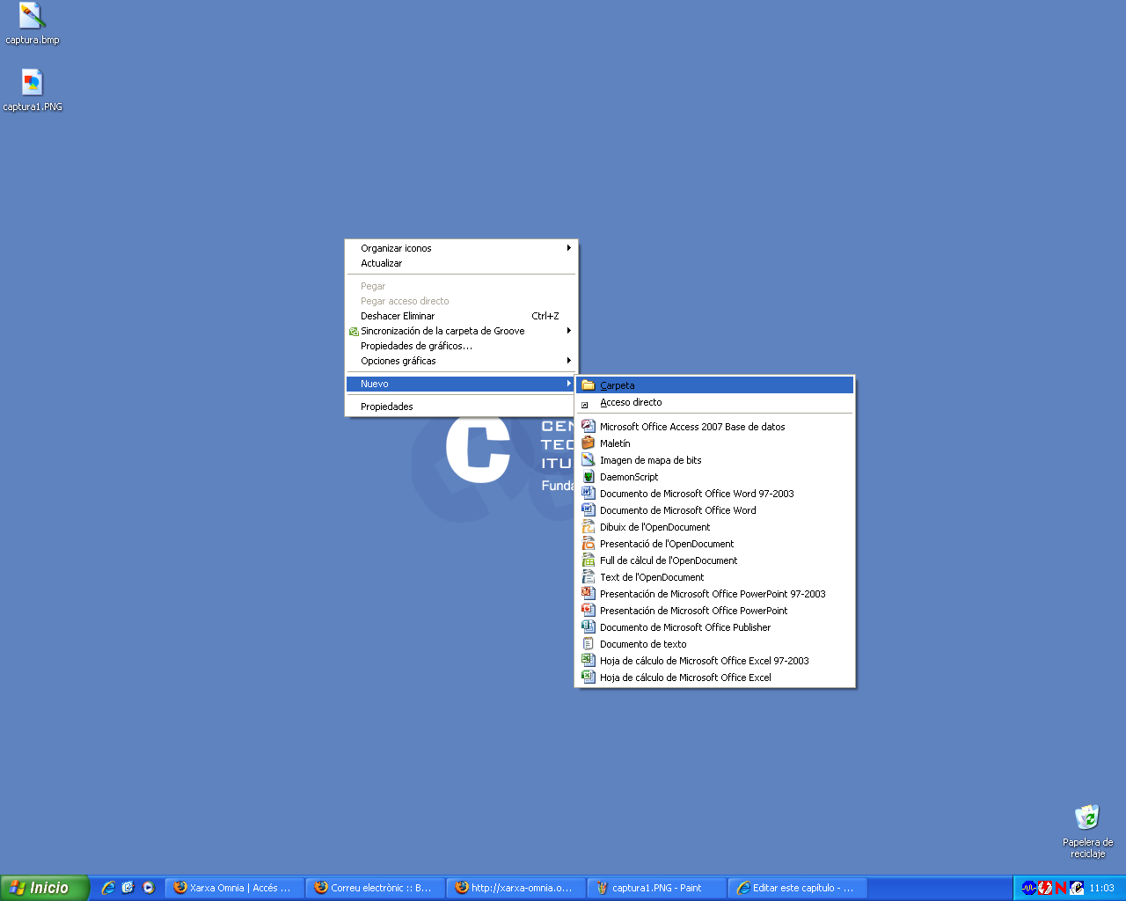Click the quick launch icon between Internet Explorer and Media Player
Viewport: 1126px width, 901px height.
(128, 888)
